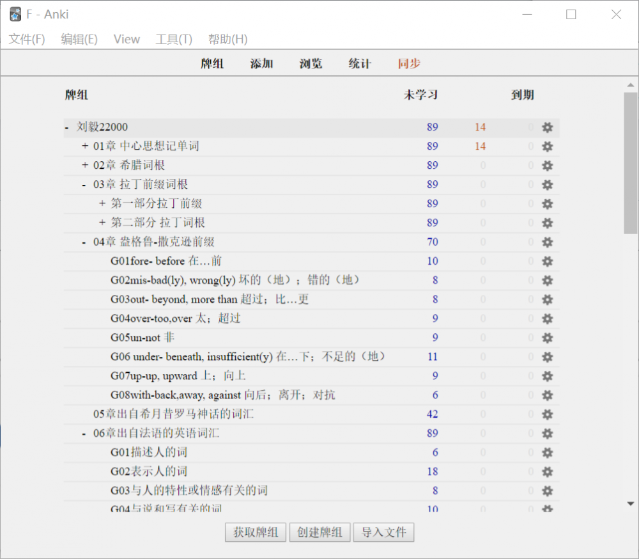This screenshot has width=639, height=559.
Task: Open the 帮助(H) menu
Action: click(x=228, y=39)
